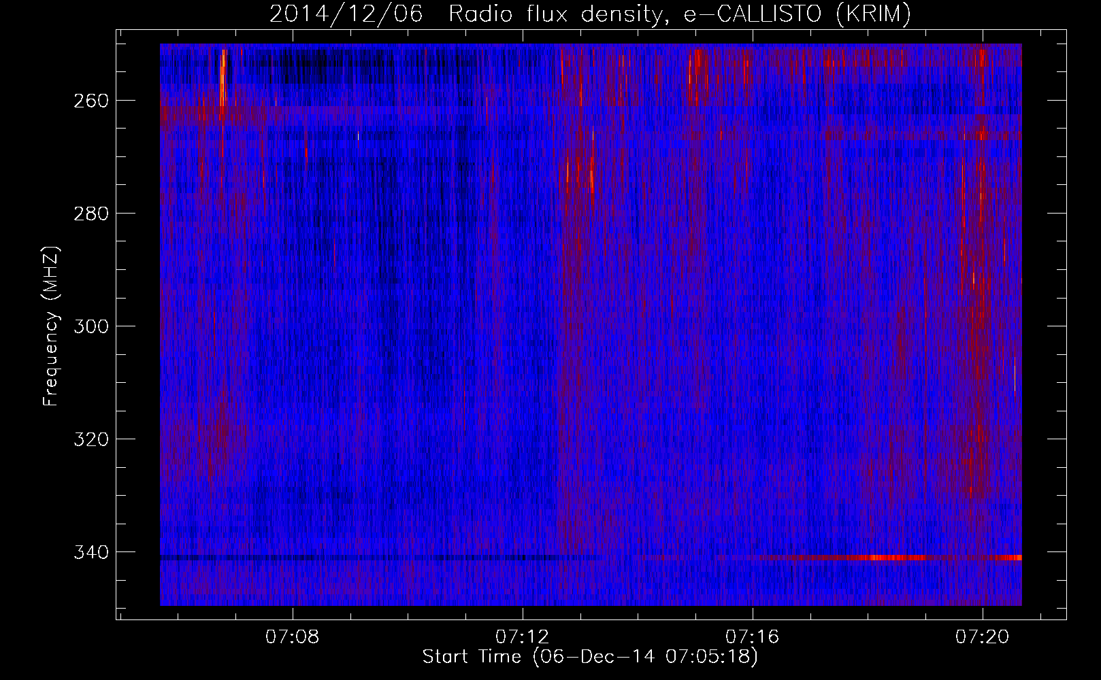The image size is (1101, 680).
Task: Click the 'Frequency (MHZ)' axis label
Action: 51,326
